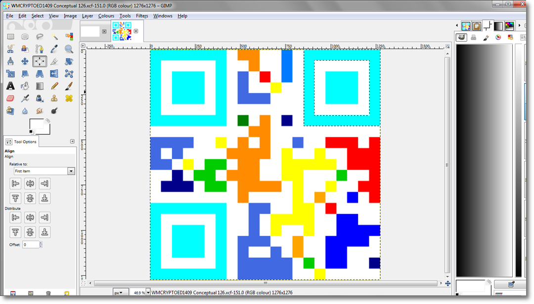
Task: Select the Measure compass tool
Action: pyautogui.click(x=10, y=61)
